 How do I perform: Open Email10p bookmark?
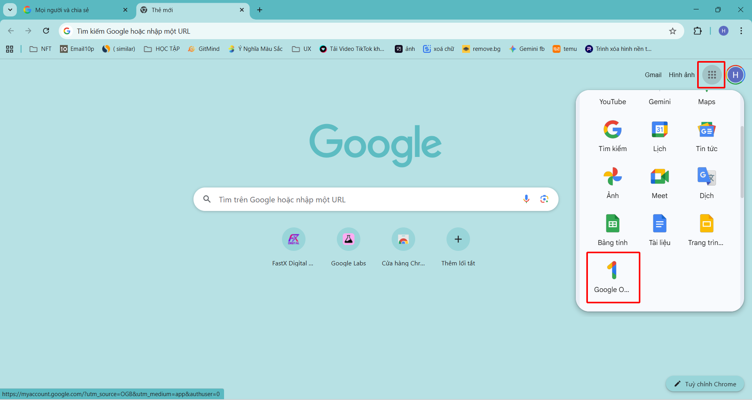click(x=77, y=49)
